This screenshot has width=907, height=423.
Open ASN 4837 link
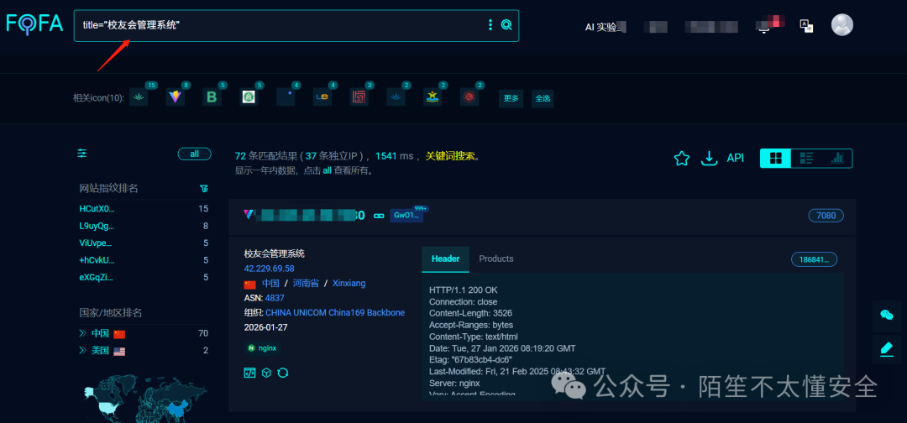[x=274, y=298]
